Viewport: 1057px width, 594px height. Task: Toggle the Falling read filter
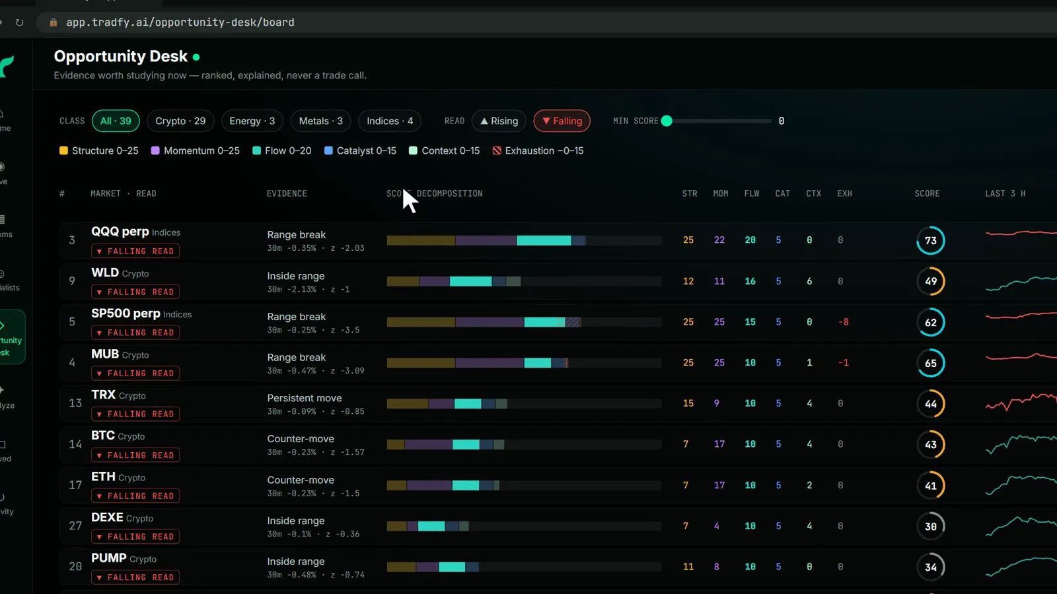tap(562, 121)
